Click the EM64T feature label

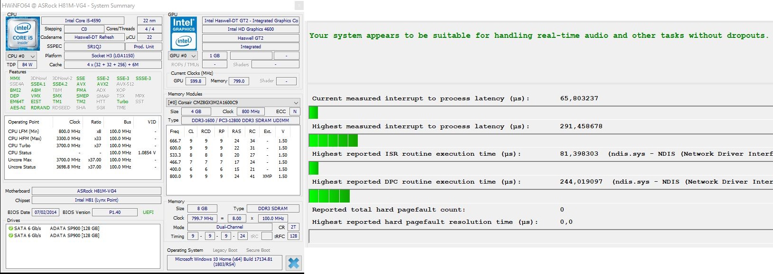[x=17, y=102]
